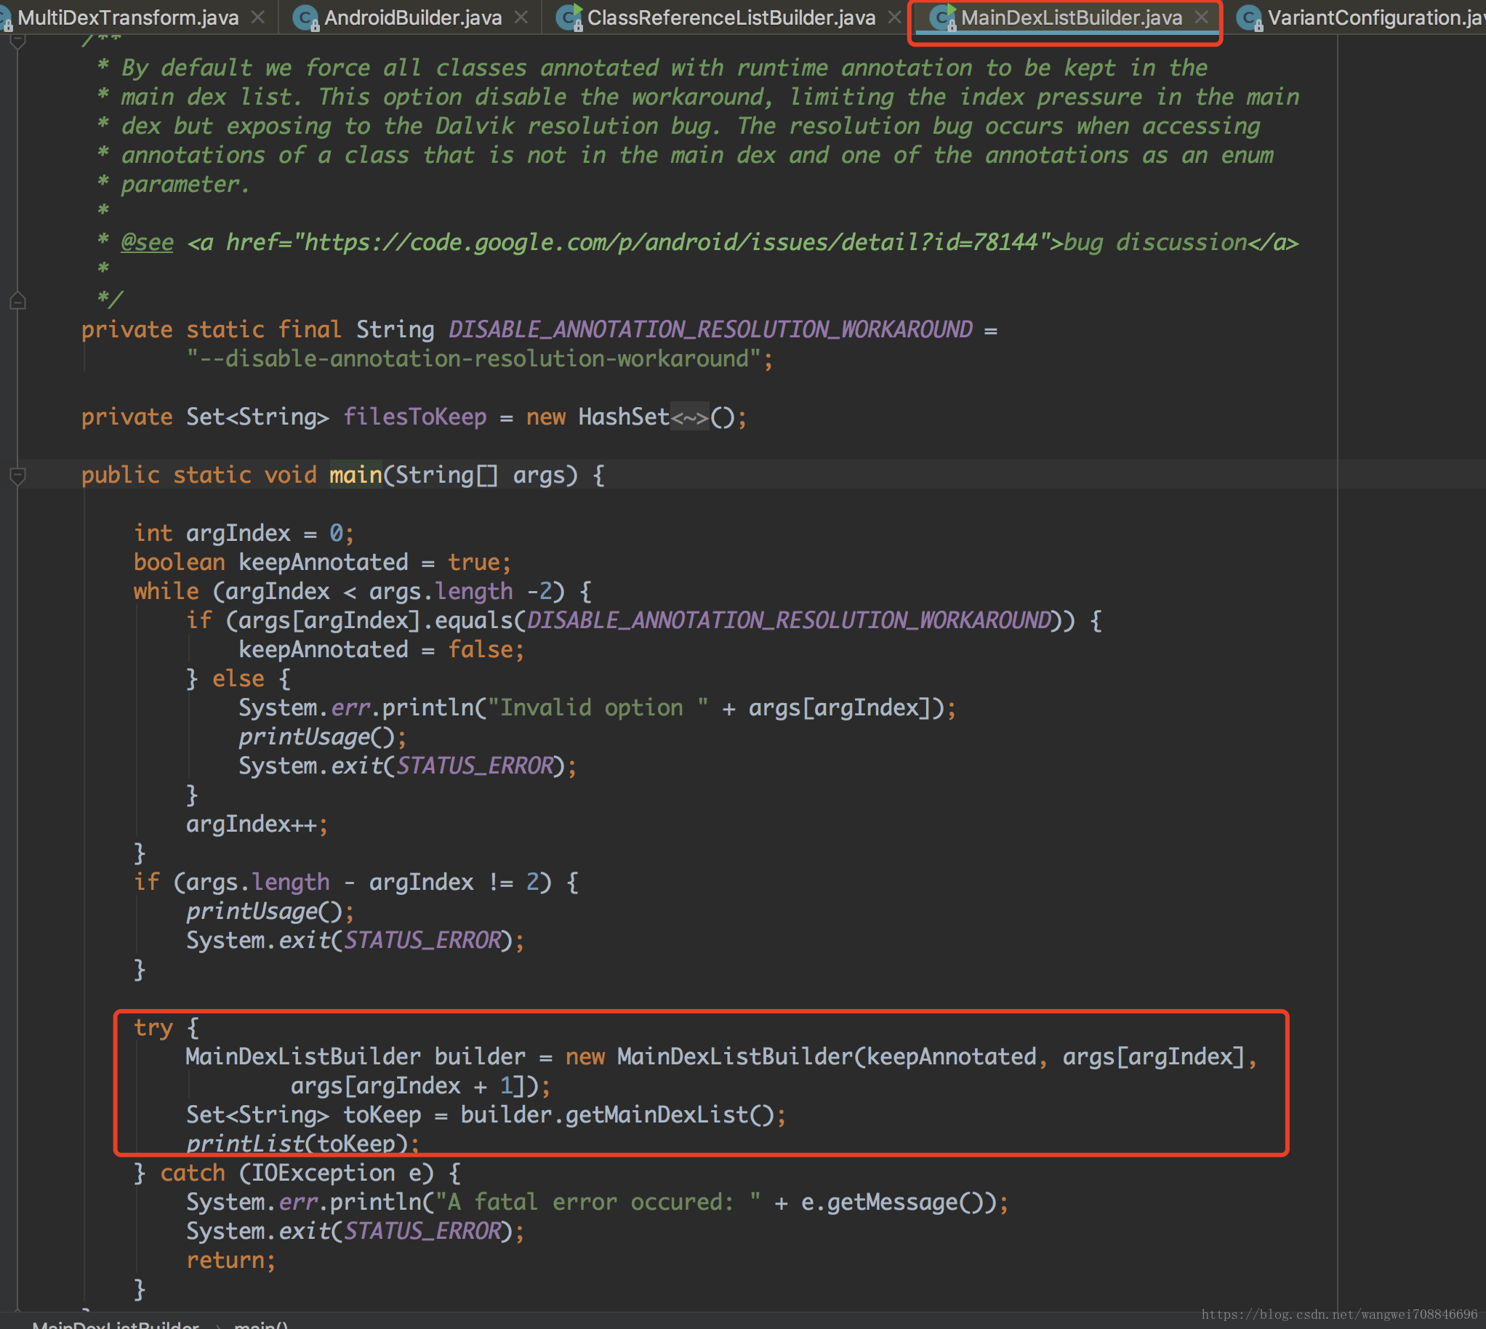Collapse the main method fold marker
Screen dimensions: 1486x1329
(x=17, y=475)
